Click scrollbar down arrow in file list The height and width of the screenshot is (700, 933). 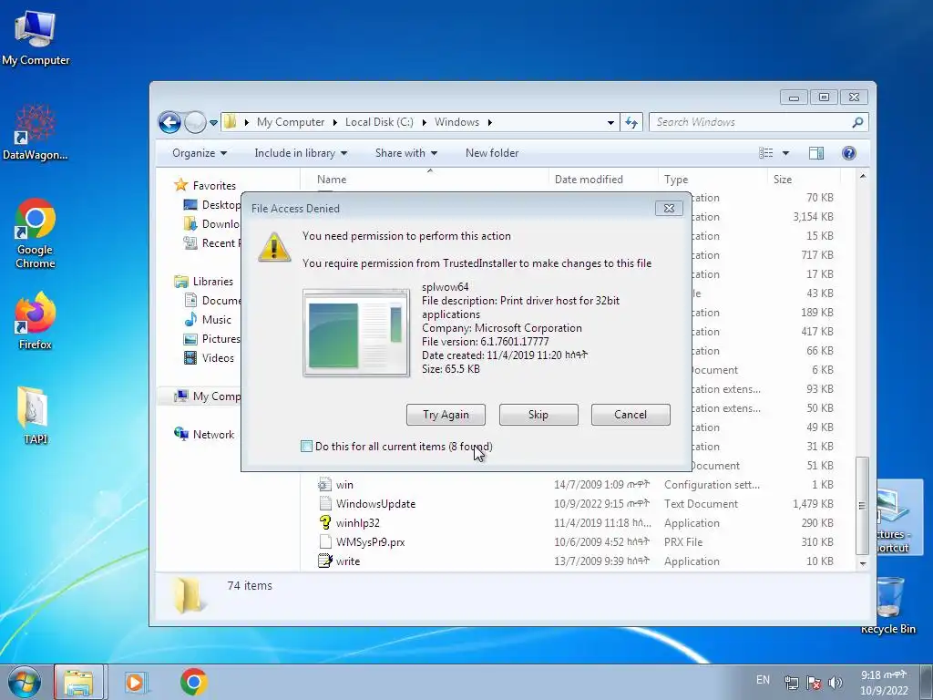pyautogui.click(x=862, y=563)
